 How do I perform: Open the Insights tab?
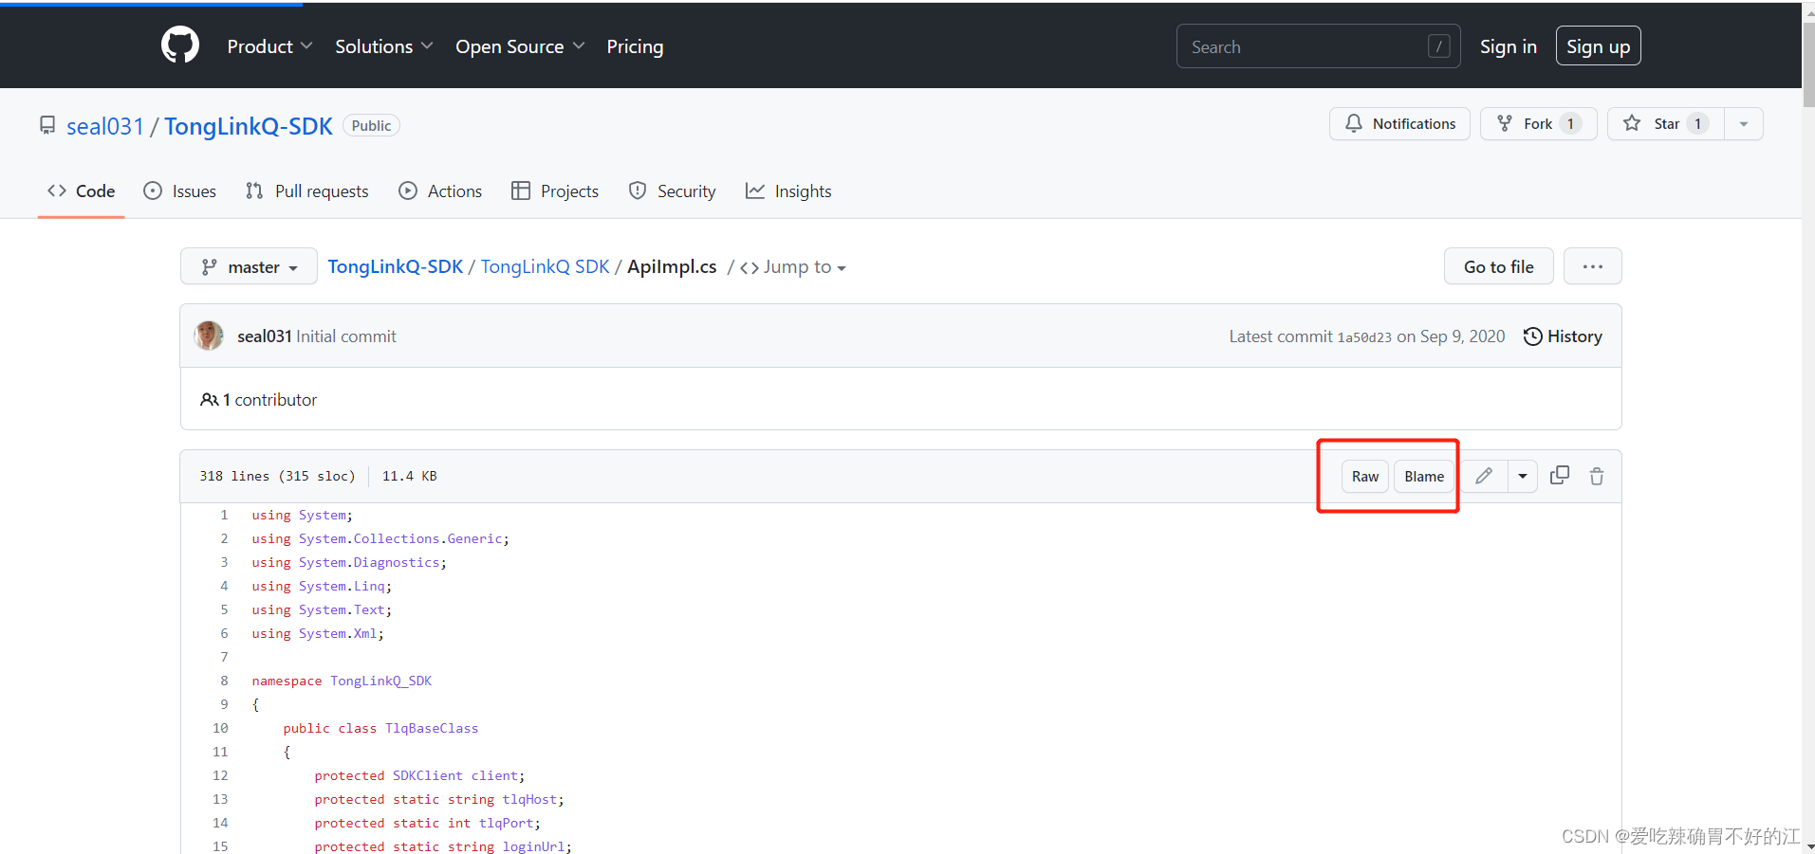tap(788, 191)
